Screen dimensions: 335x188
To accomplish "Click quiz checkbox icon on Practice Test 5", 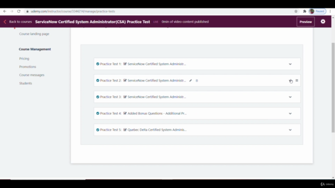I will tap(125, 130).
